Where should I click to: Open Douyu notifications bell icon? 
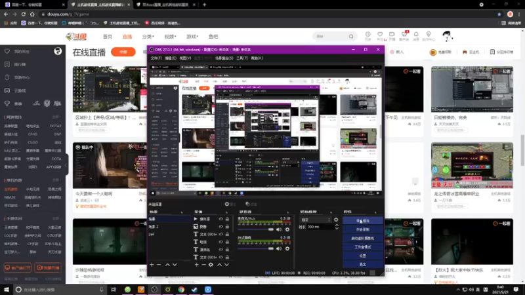[416, 35]
